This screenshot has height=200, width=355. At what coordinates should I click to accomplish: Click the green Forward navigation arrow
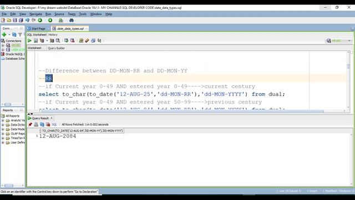[x=50, y=21]
